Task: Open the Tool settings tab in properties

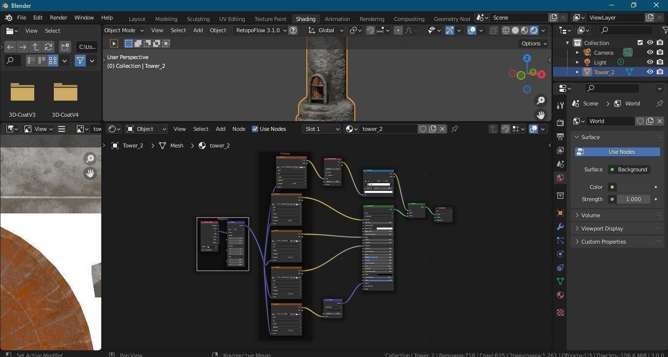Action: click(x=560, y=105)
